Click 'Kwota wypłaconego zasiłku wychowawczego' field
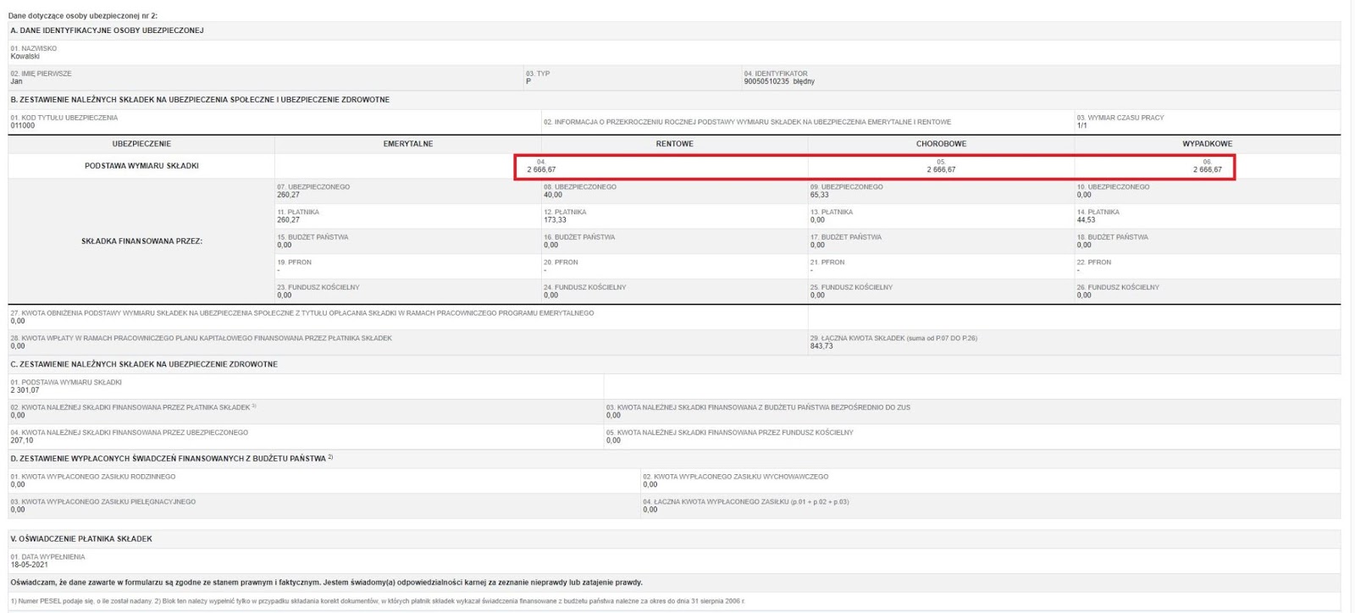 [x=991, y=481]
